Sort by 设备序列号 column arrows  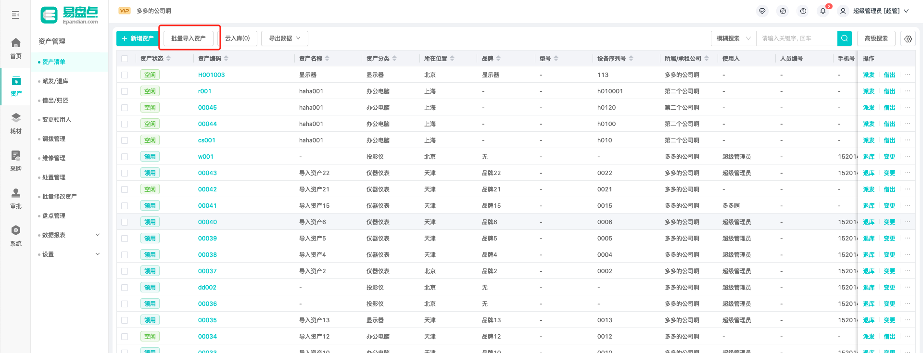click(631, 58)
